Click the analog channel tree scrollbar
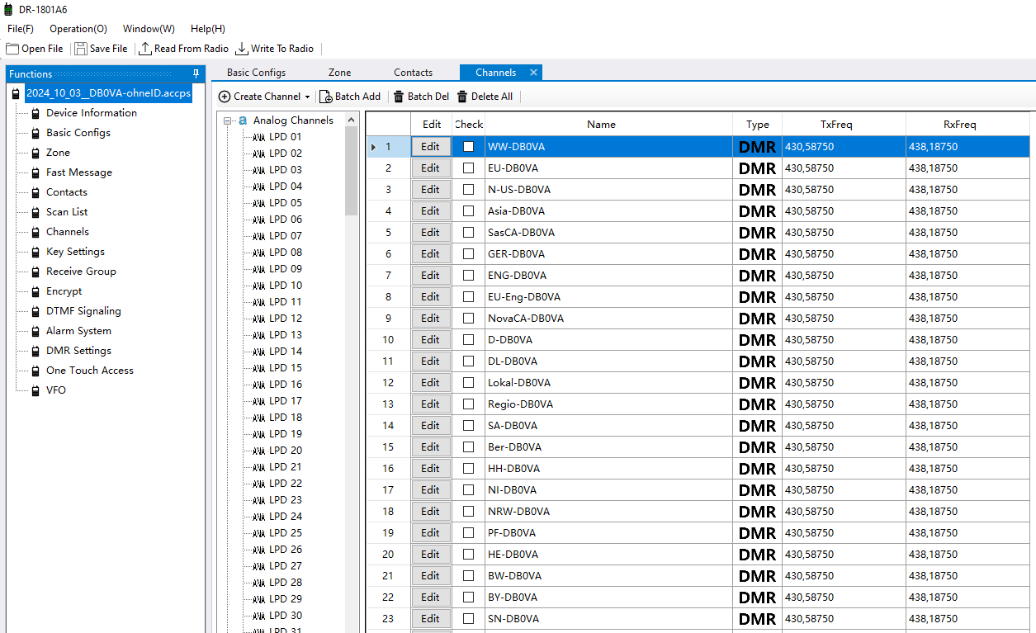 coord(352,171)
